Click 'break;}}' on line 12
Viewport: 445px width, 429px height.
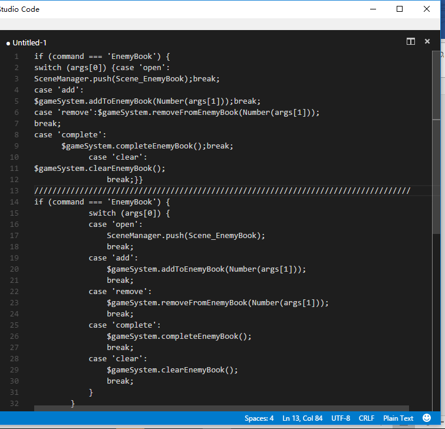124,180
